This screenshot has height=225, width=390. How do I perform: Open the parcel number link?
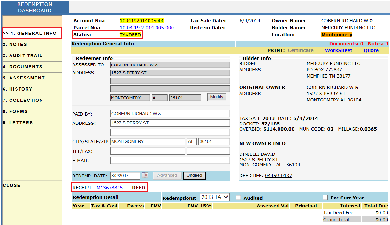click(147, 28)
